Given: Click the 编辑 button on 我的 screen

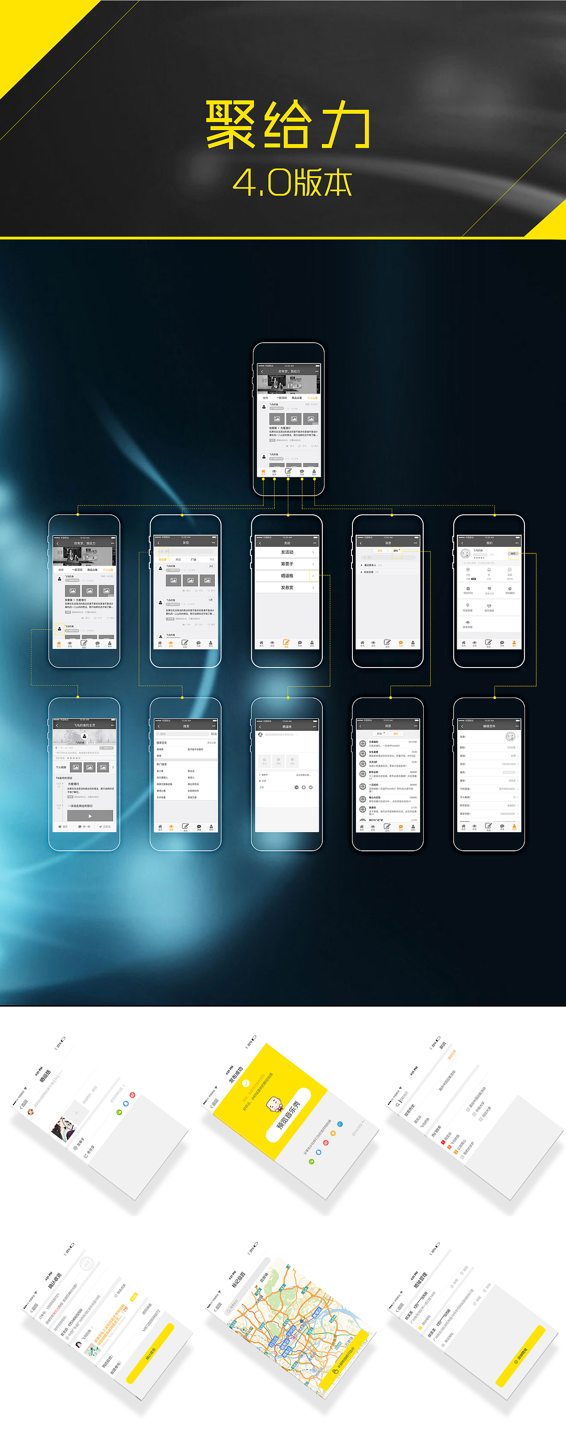Looking at the screenshot, I should [x=512, y=554].
